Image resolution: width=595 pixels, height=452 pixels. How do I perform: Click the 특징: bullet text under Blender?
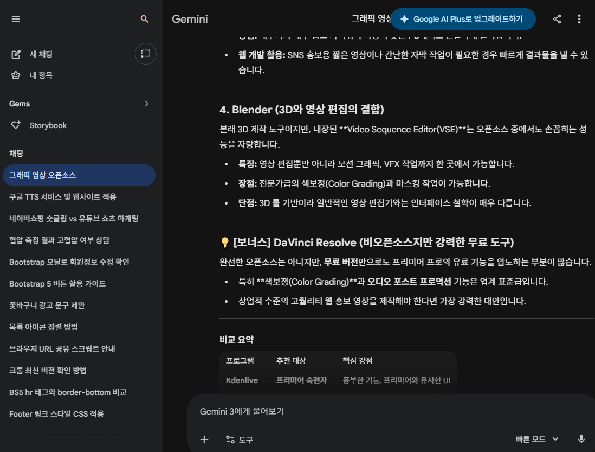[376, 164]
